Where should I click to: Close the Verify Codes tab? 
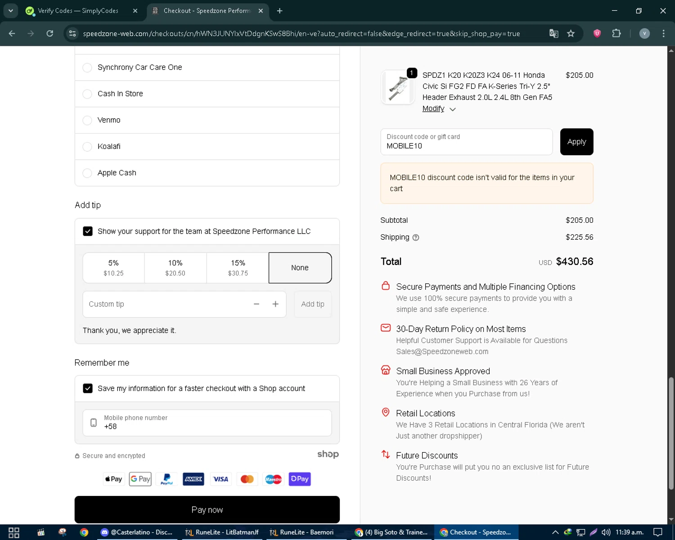click(135, 11)
